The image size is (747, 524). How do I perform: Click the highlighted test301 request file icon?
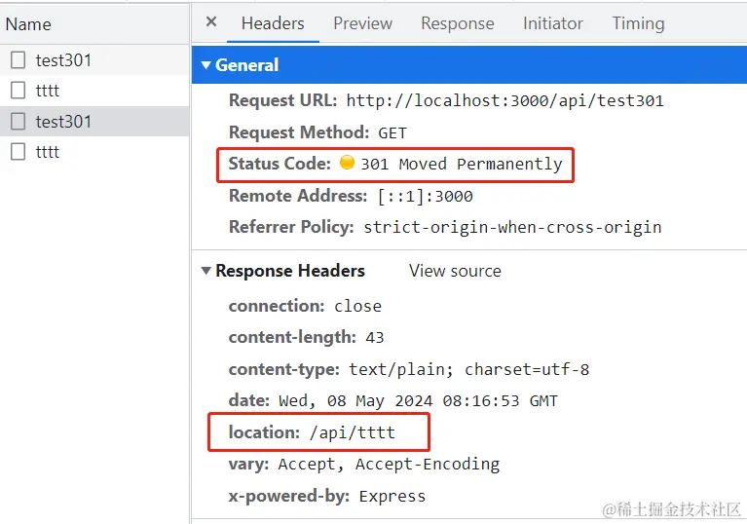tap(19, 122)
